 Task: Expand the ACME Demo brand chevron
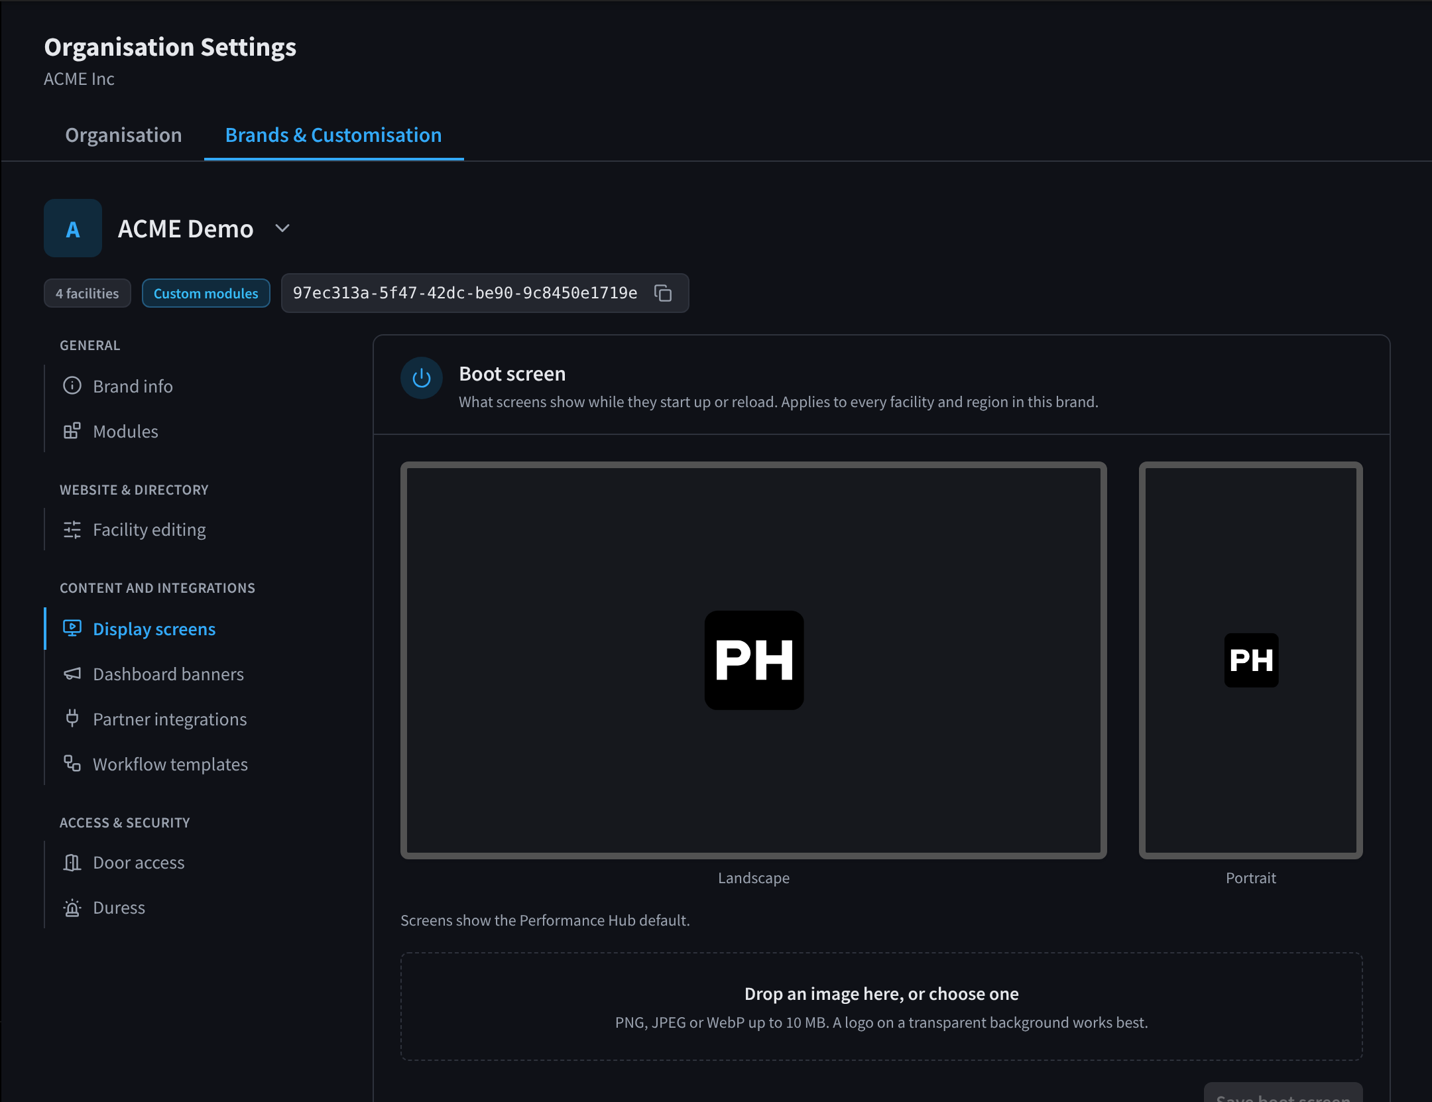tap(282, 228)
